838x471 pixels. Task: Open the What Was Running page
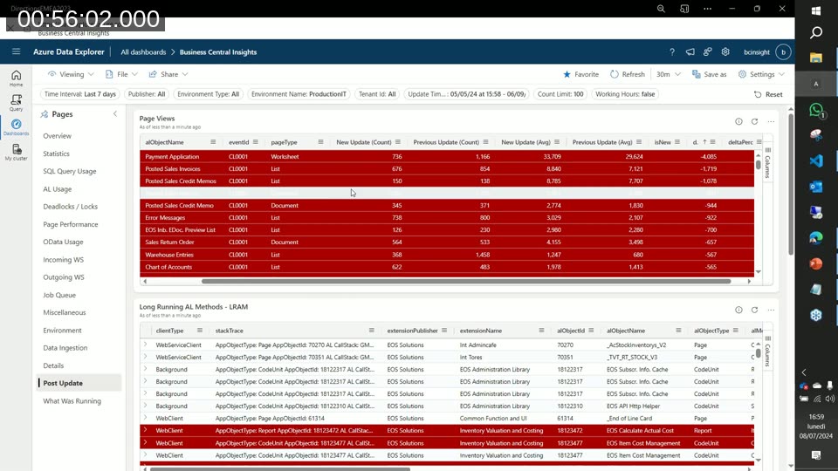[72, 400]
